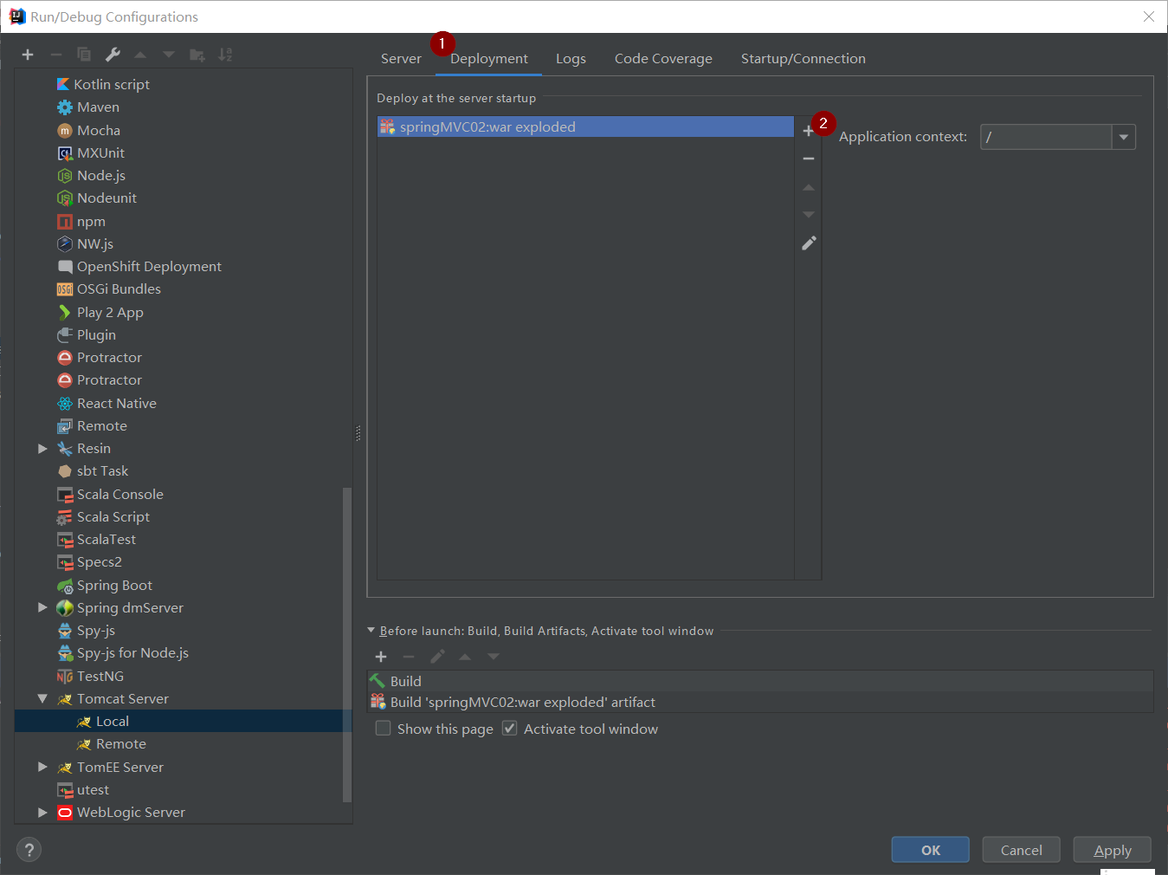
Task: Click the Spring Boot icon
Action: coord(65,586)
